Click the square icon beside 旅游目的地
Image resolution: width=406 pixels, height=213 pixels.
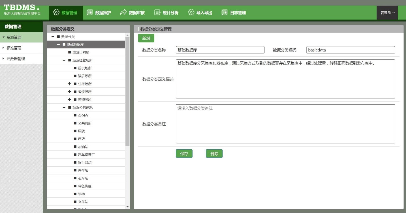[70, 53]
